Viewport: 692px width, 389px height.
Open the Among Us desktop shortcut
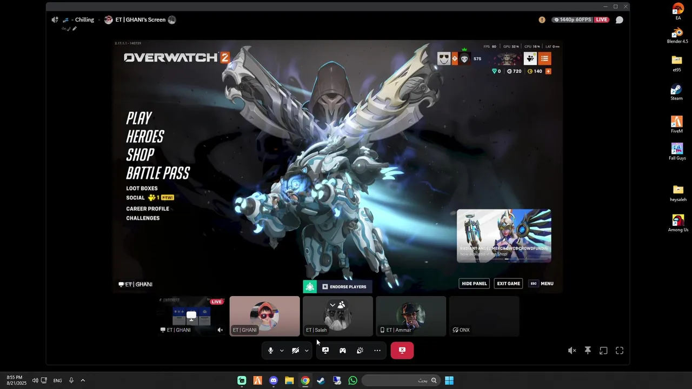678,224
